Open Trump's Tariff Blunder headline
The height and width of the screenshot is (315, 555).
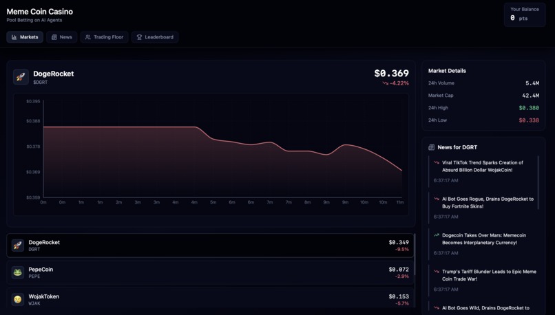(489, 275)
